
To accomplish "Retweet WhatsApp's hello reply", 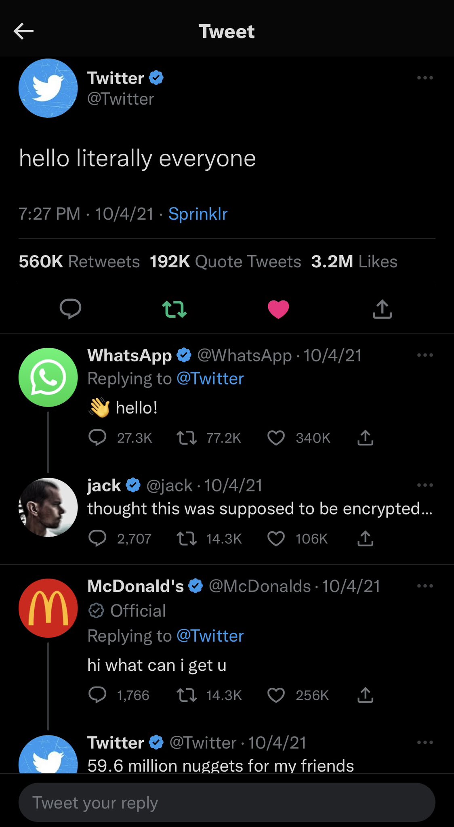I will point(187,438).
